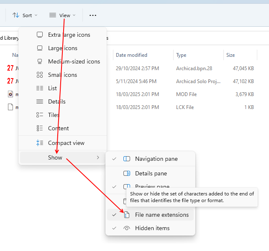Click the MOD file media icon
This screenshot has width=269, height=251.
click(x=10, y=94)
